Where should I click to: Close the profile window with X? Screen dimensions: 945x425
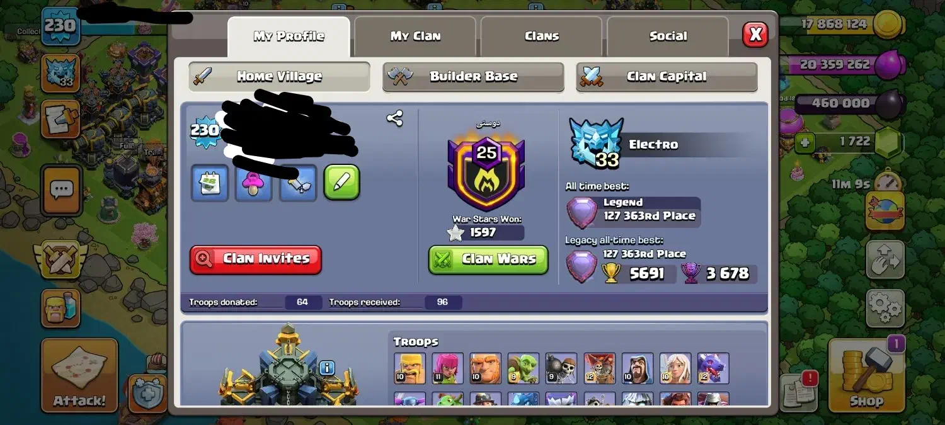(x=755, y=34)
